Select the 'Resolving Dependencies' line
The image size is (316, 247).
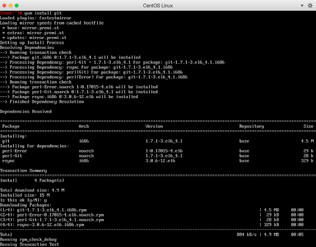27,48
